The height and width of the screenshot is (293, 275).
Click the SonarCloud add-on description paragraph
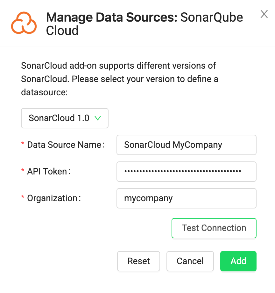(119, 79)
